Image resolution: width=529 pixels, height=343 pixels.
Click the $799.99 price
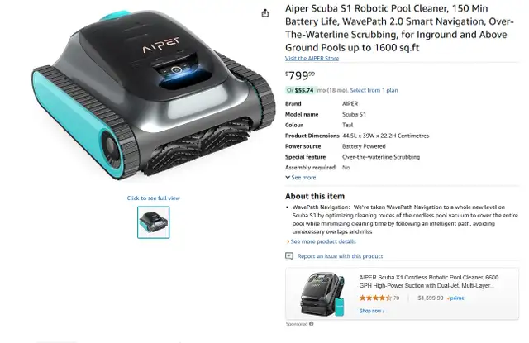tap(300, 75)
